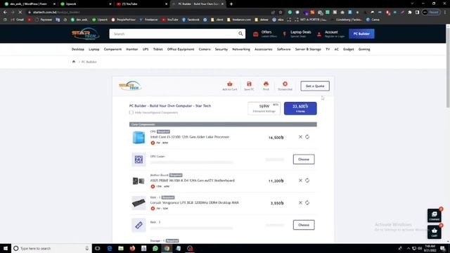Click the 33,600 total price box
The image size is (450, 253).
click(x=300, y=108)
